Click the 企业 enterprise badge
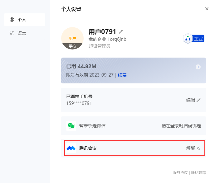Image resolution: width=215 pixels, height=183 pixels. pyautogui.click(x=194, y=39)
